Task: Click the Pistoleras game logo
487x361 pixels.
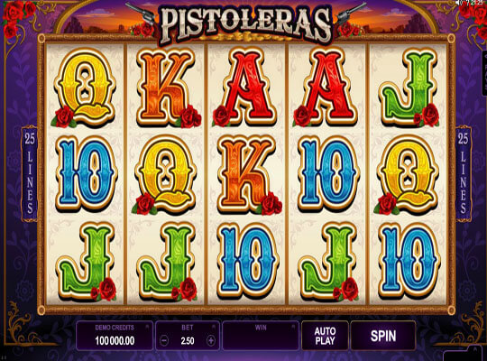Action: coord(245,25)
